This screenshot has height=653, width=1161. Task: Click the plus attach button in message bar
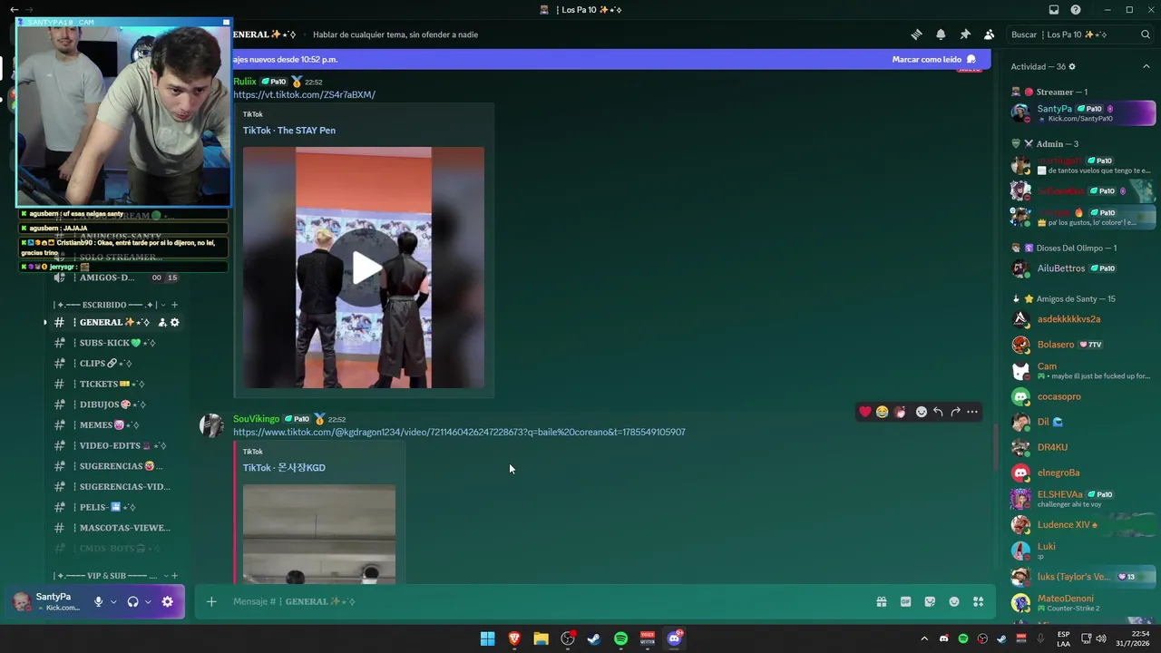pos(211,601)
